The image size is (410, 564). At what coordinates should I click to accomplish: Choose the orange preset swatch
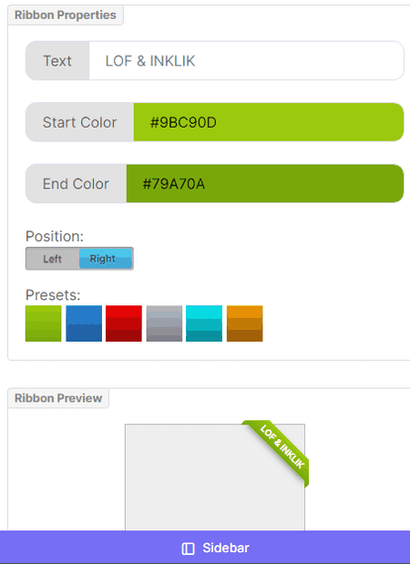point(244,323)
